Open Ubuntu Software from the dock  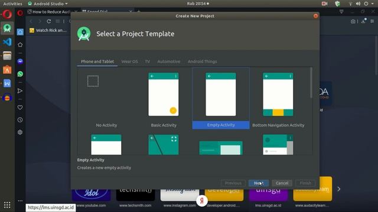tap(7, 69)
